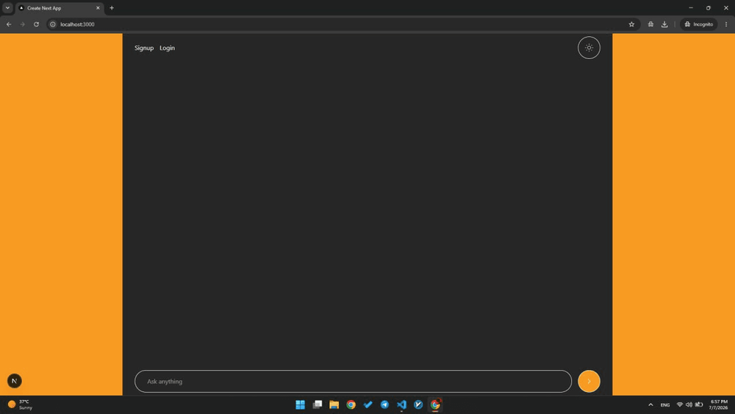Viewport: 735px width, 414px height.
Task: Open the volume control in tray
Action: coord(689,404)
